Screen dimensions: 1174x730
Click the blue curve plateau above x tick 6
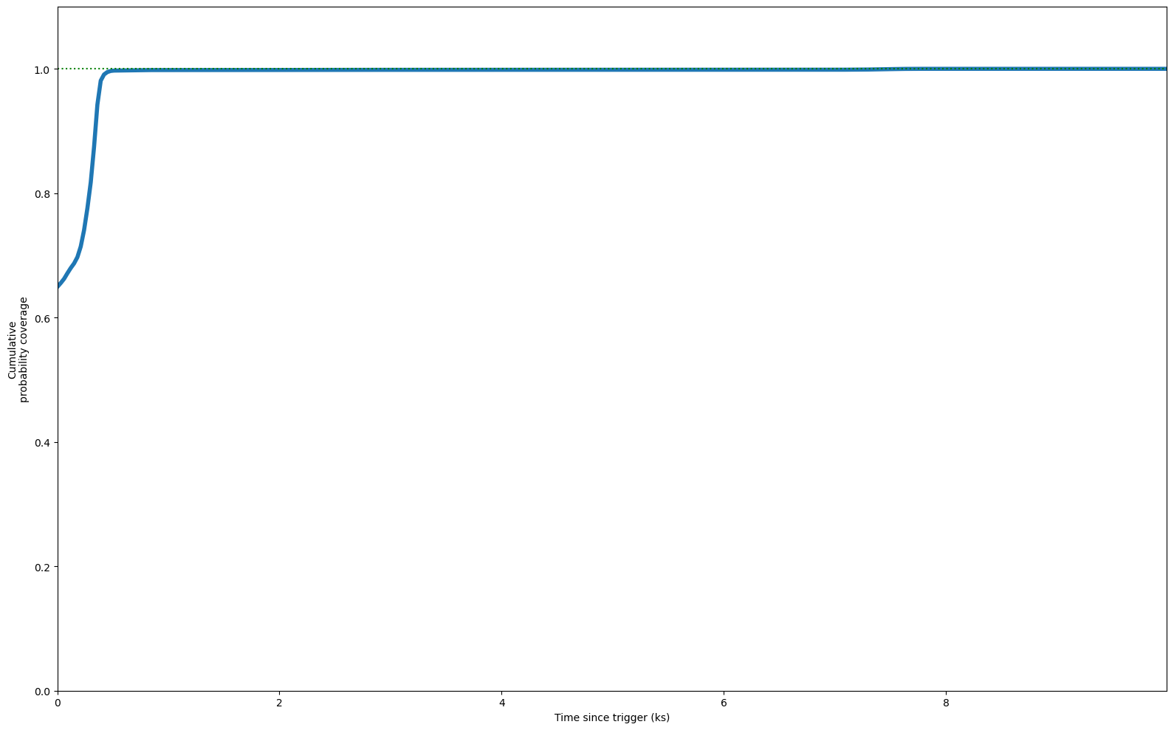tap(724, 70)
